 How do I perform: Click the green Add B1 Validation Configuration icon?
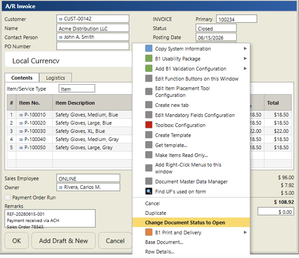(x=149, y=69)
